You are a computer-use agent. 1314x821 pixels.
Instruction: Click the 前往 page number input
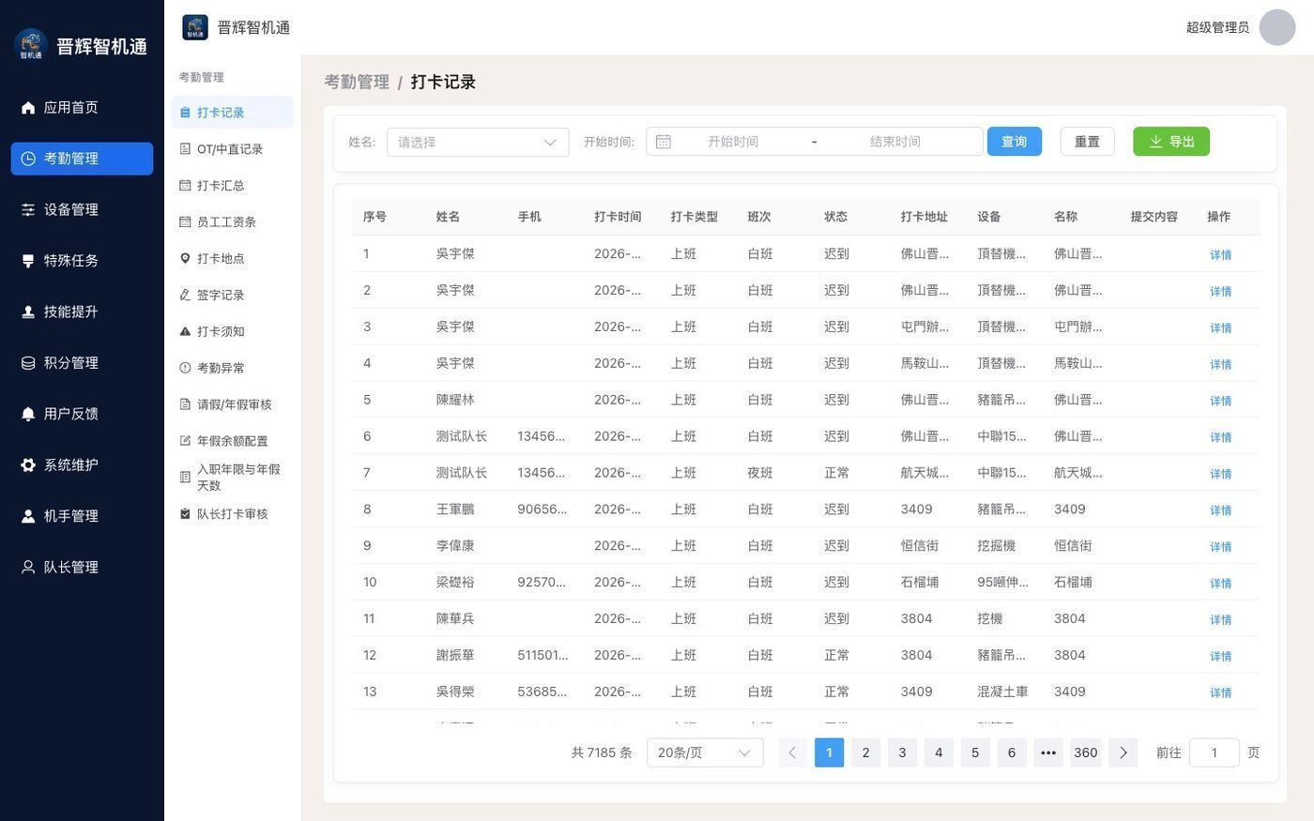(1215, 753)
